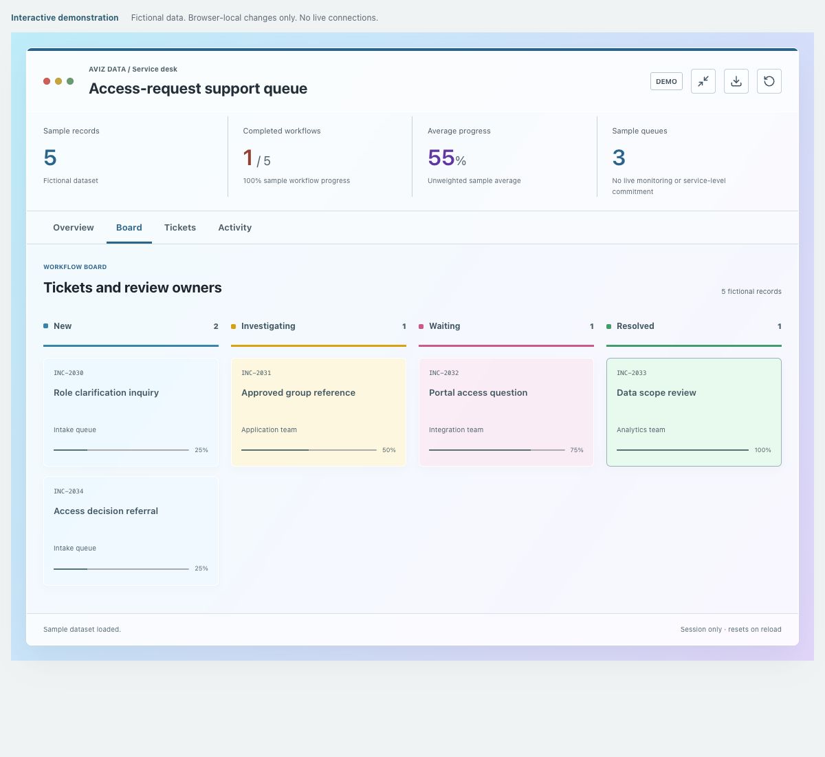Image resolution: width=825 pixels, height=757 pixels.
Task: Click the INC-2030 ticket ID
Action: [69, 373]
